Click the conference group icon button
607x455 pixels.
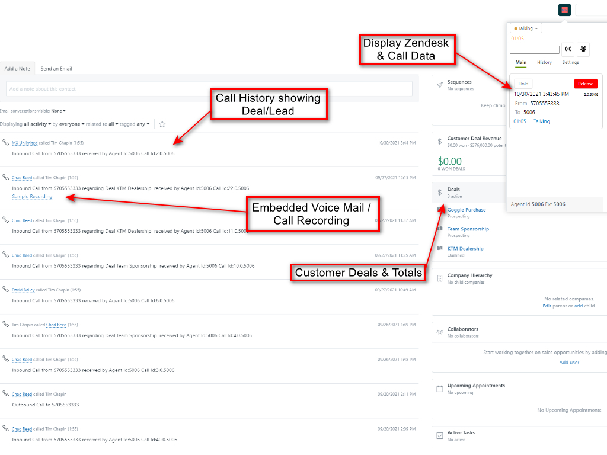pos(583,49)
